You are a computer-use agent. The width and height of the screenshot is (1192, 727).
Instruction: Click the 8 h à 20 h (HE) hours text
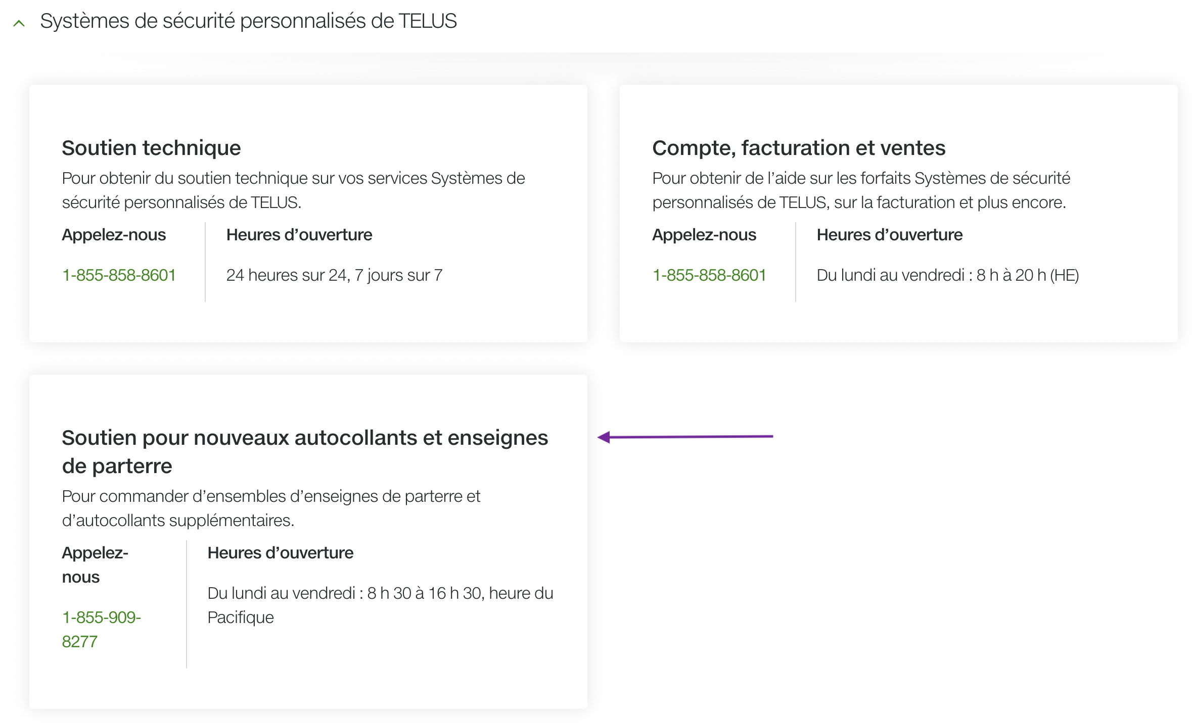pyautogui.click(x=948, y=275)
